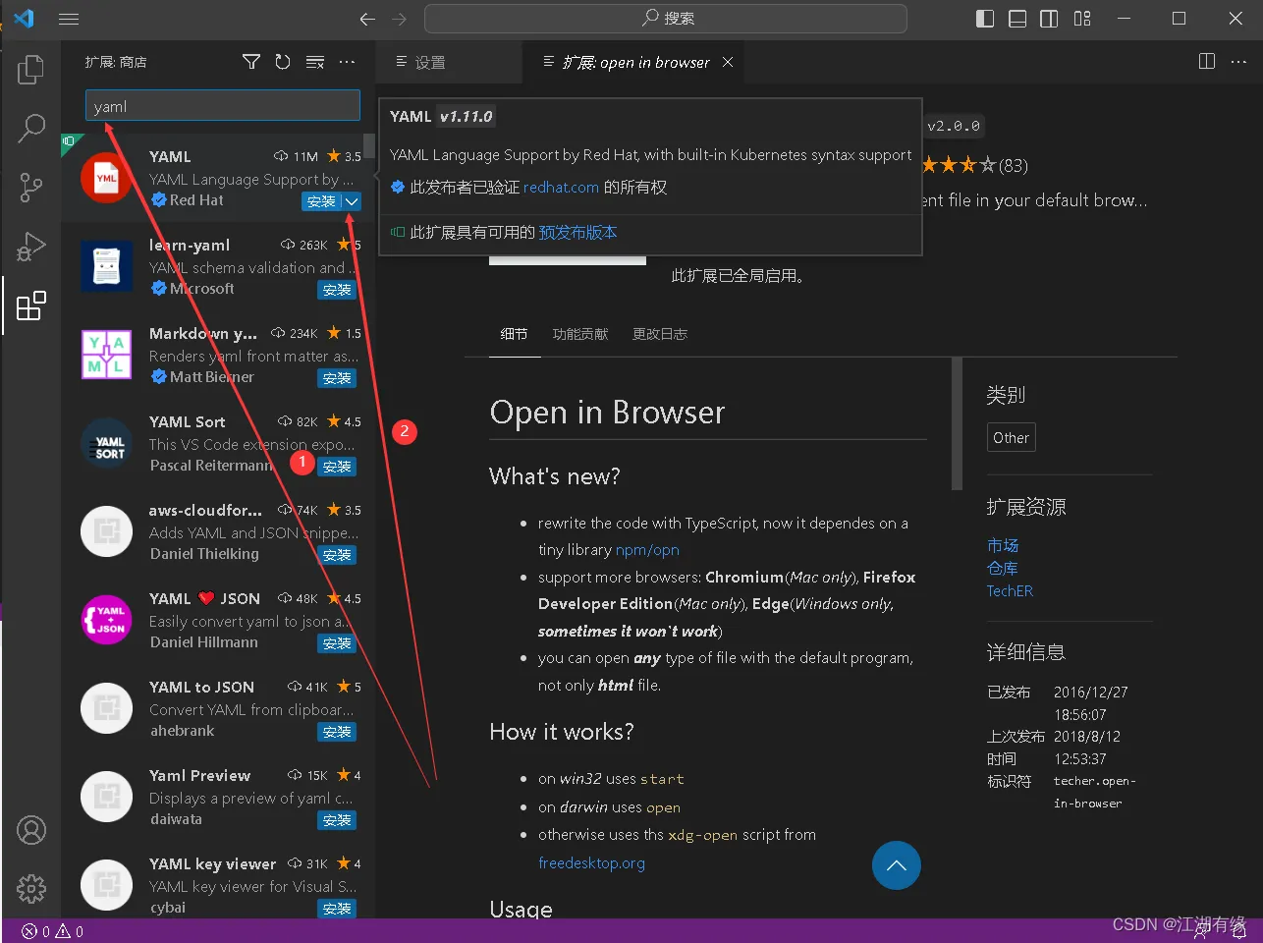Select YAML to JSON list entry title
The height and width of the screenshot is (943, 1263).
201,688
